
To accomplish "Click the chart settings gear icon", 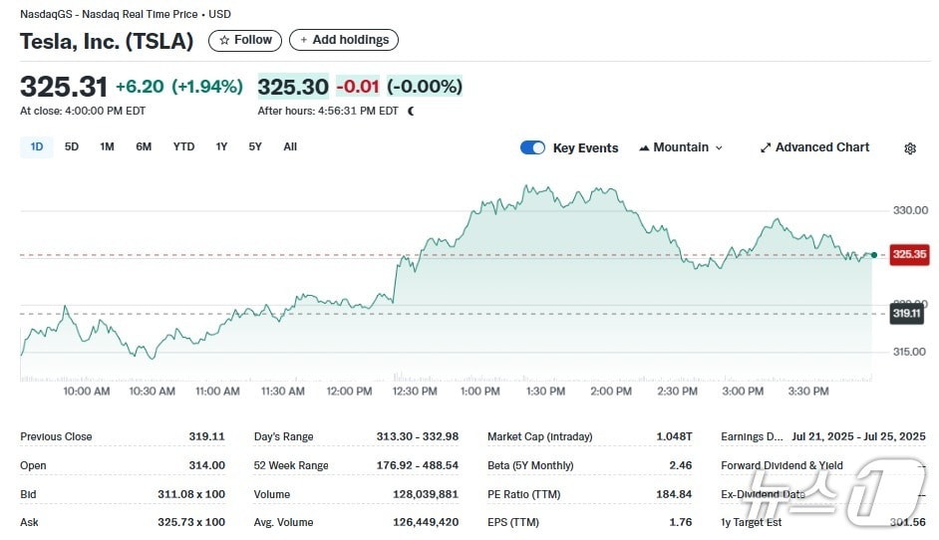I will click(909, 148).
